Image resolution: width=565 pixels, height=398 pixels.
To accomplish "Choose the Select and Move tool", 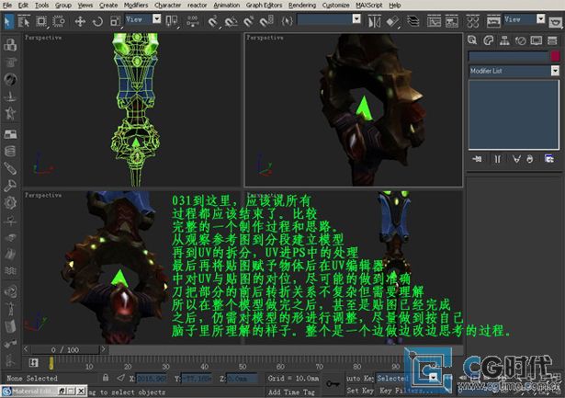I will [80, 22].
